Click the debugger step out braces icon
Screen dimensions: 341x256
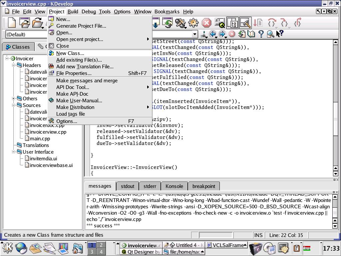297,22
